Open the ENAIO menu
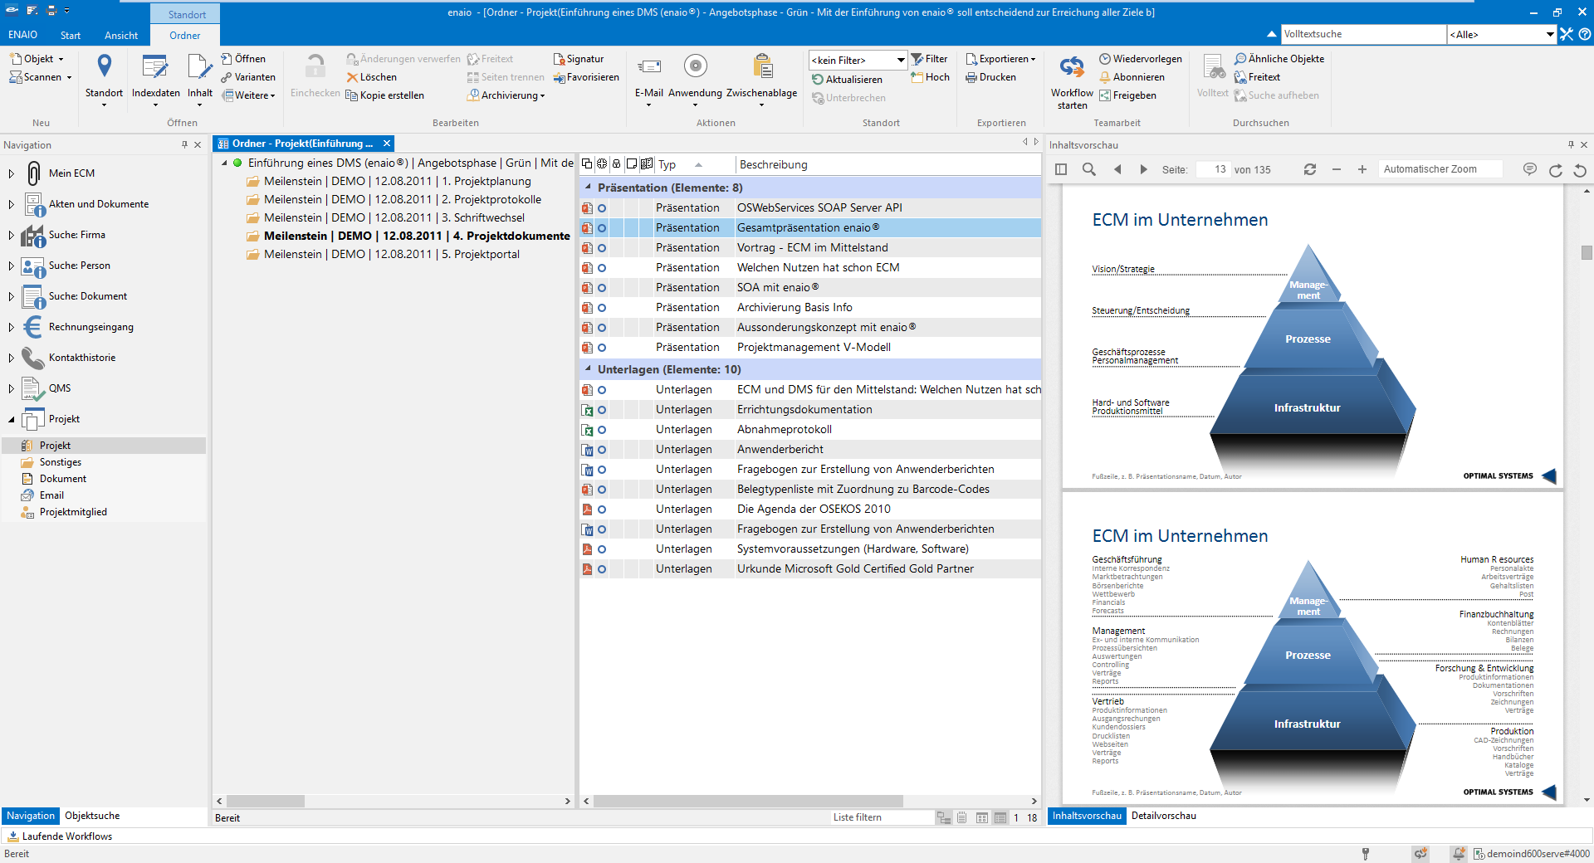Image resolution: width=1594 pixels, height=863 pixels. pyautogui.click(x=22, y=35)
